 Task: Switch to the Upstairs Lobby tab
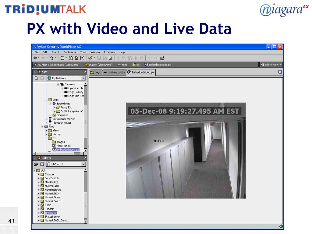tap(114, 73)
